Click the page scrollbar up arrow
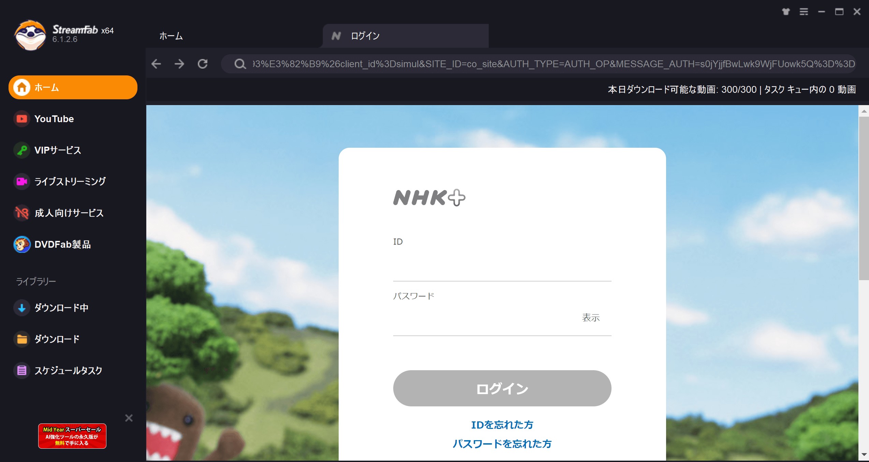Screen dimensions: 869x462 tap(864, 111)
